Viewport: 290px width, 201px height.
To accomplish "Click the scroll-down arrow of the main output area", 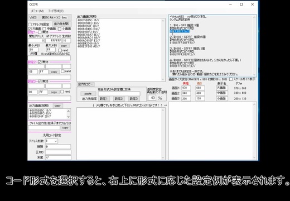I will pyautogui.click(x=163, y=79).
